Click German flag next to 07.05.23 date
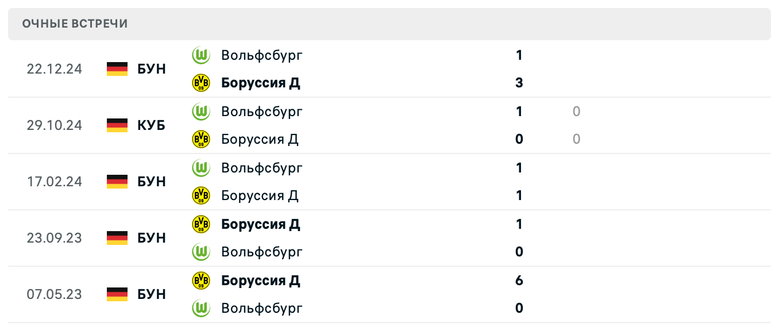779x330 pixels. pos(117,294)
